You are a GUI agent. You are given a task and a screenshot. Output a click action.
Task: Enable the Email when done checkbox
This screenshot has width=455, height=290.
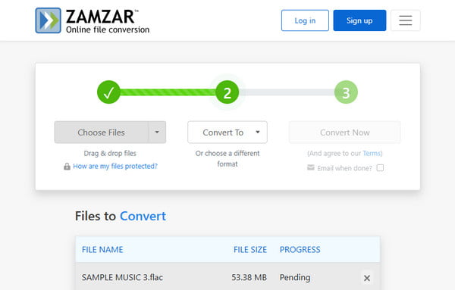[380, 168]
